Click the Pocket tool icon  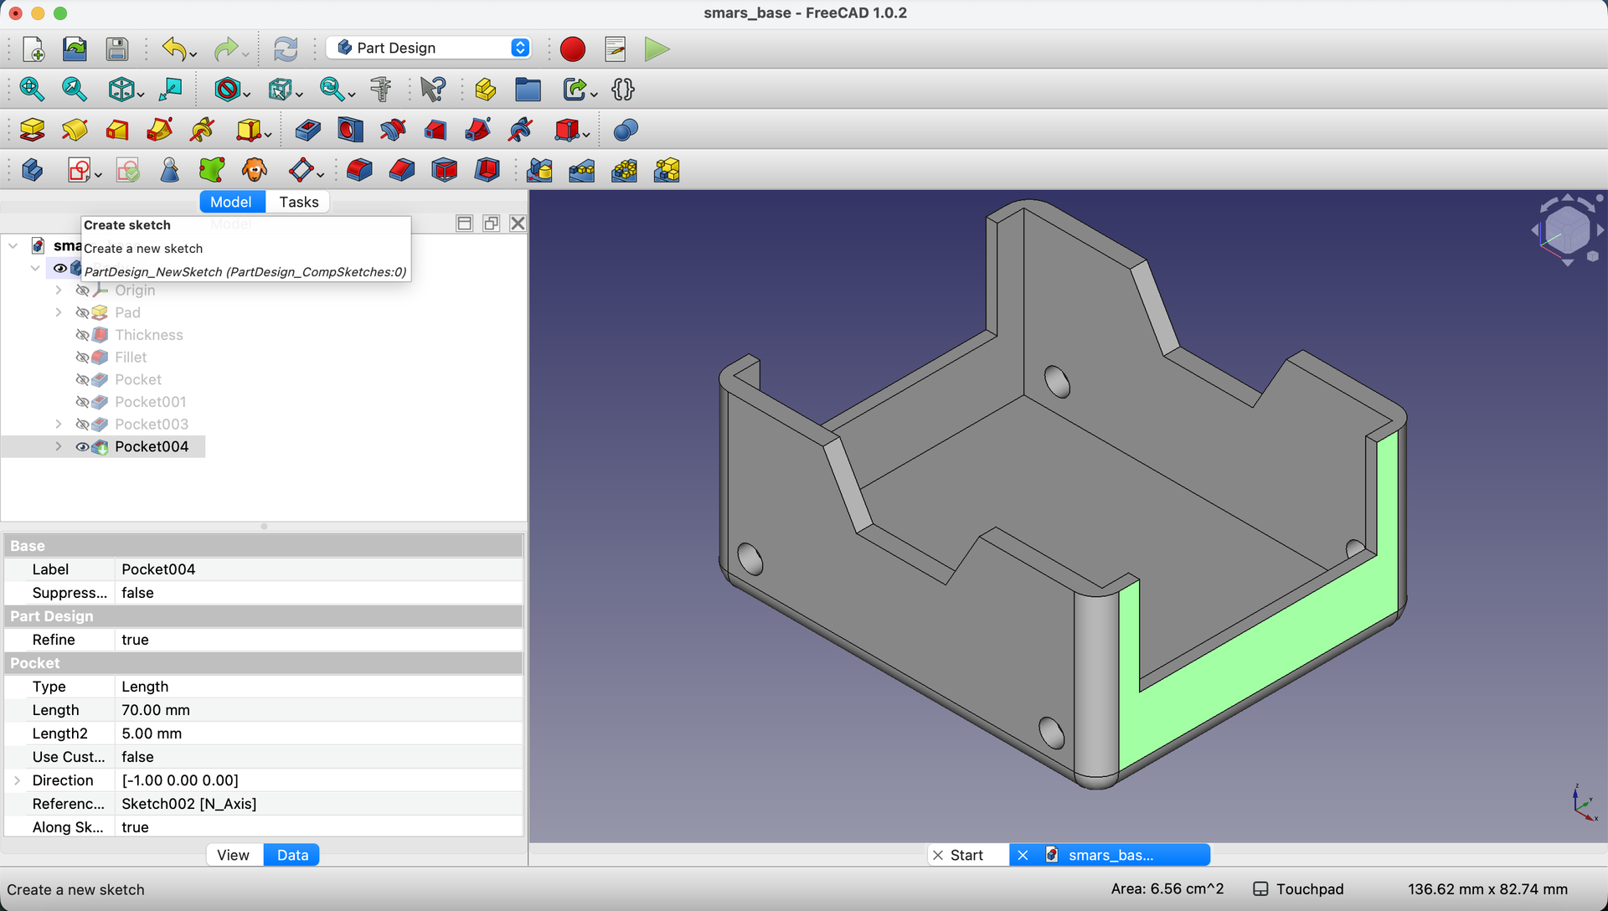pos(307,130)
